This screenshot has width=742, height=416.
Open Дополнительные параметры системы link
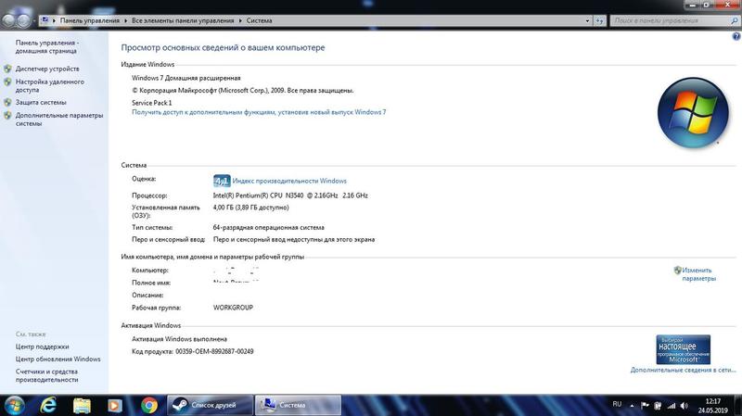[59, 120]
